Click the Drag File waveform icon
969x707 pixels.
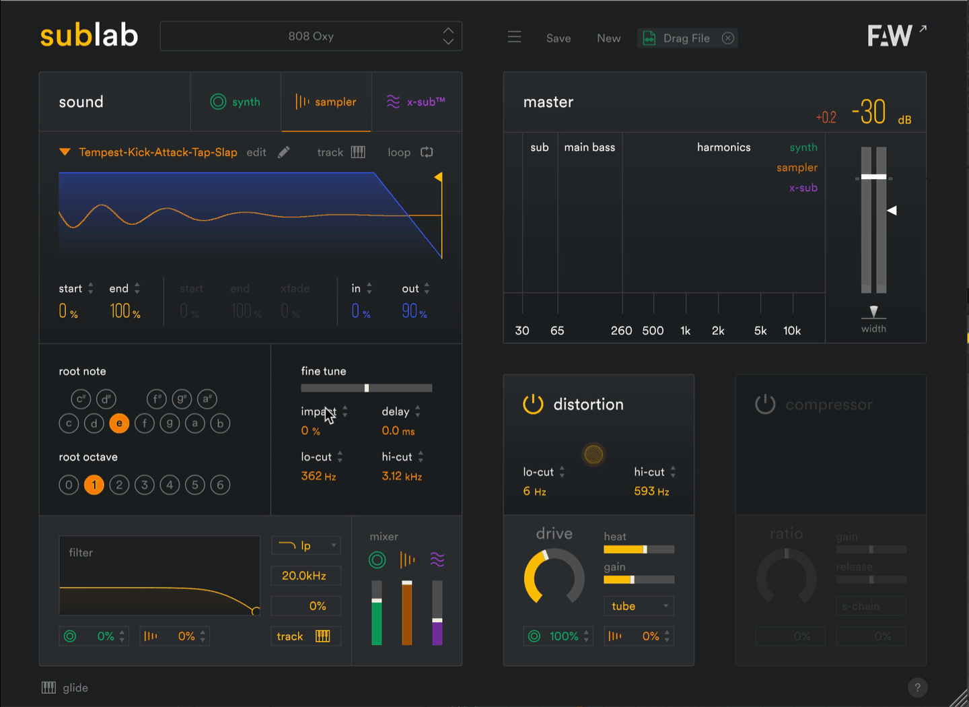click(x=649, y=38)
